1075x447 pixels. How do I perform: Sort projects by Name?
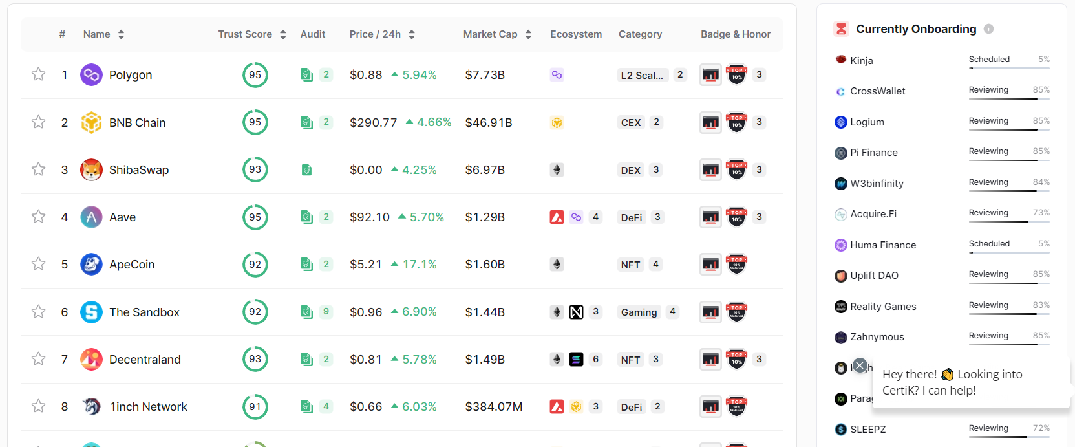[x=122, y=34]
